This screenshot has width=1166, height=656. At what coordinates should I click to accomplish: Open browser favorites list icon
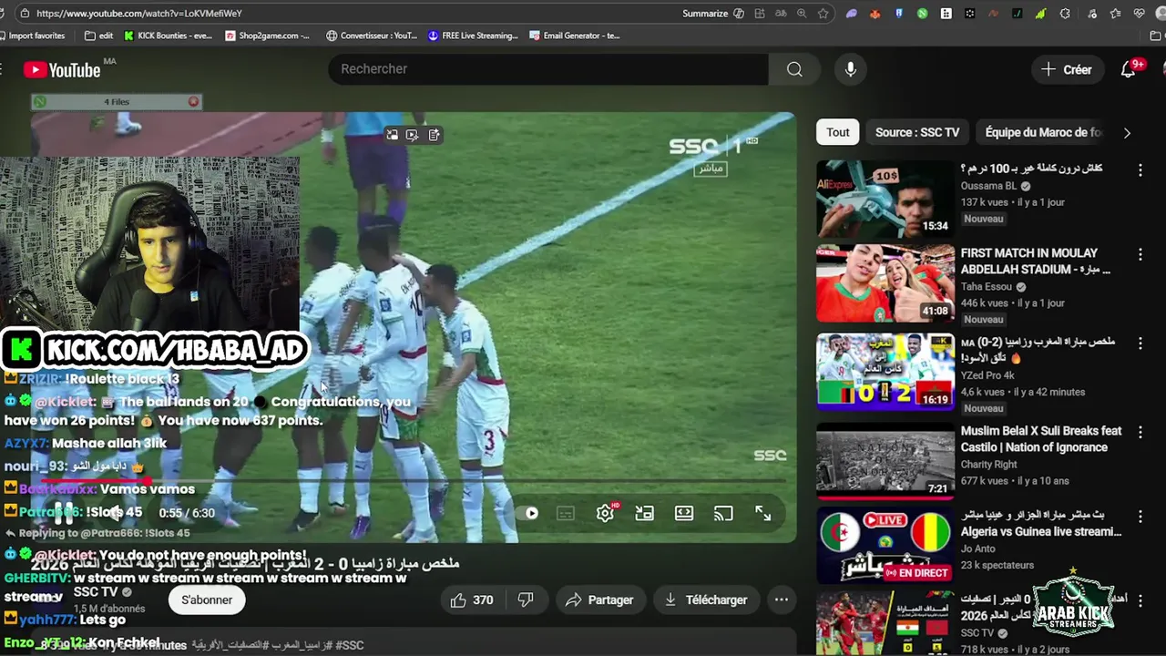pos(1116,14)
